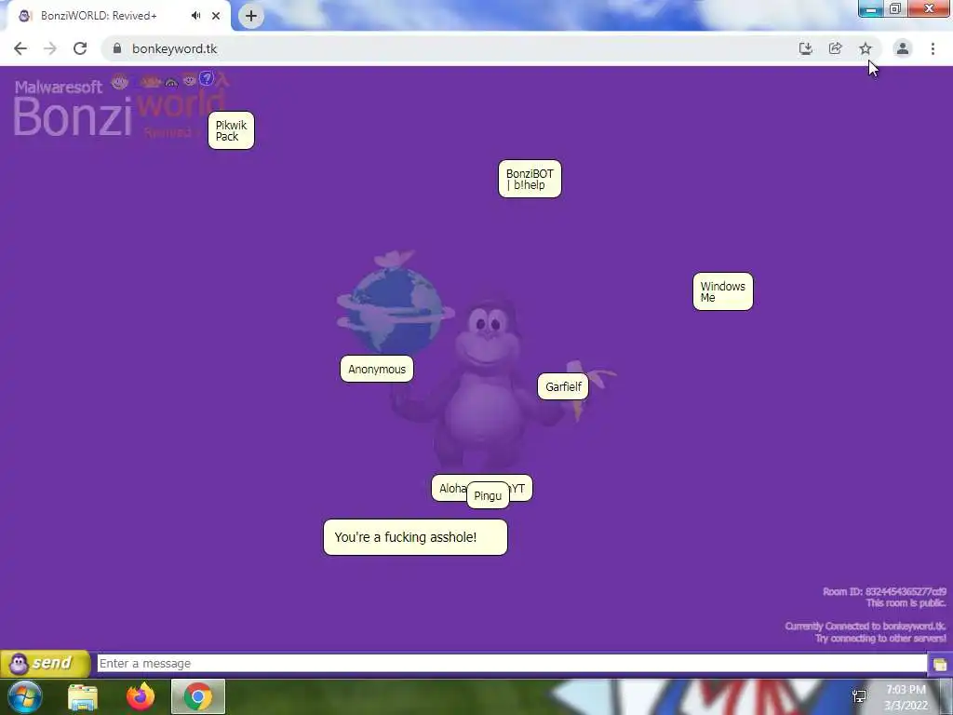View site info via the lock icon
This screenshot has height=715, width=953.
click(x=117, y=48)
